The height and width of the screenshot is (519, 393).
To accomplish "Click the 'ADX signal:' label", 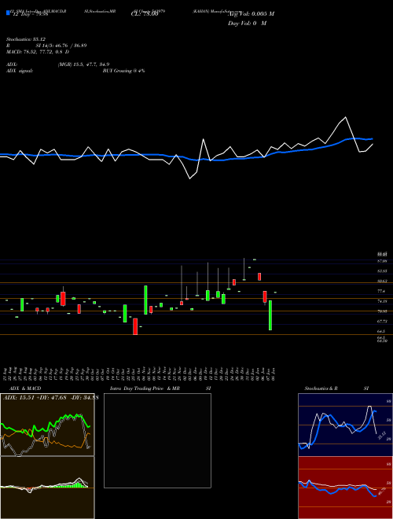I will (x=20, y=71).
